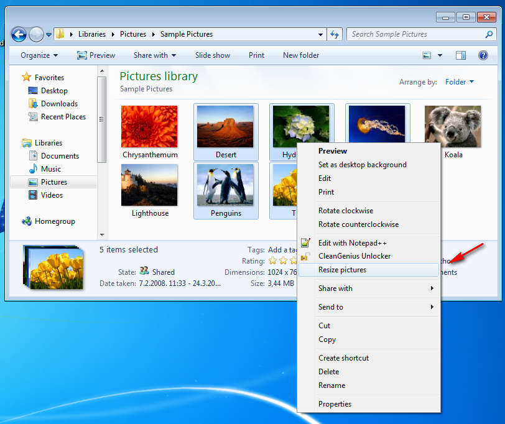Screen dimensions: 505x424
Task: Click the New folder button
Action: click(x=301, y=55)
